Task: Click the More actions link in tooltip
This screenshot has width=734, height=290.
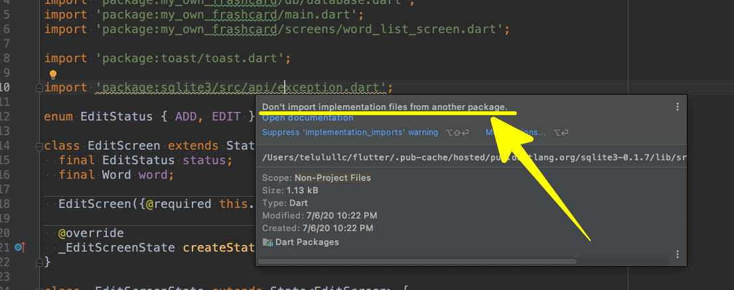Action: tap(516, 132)
